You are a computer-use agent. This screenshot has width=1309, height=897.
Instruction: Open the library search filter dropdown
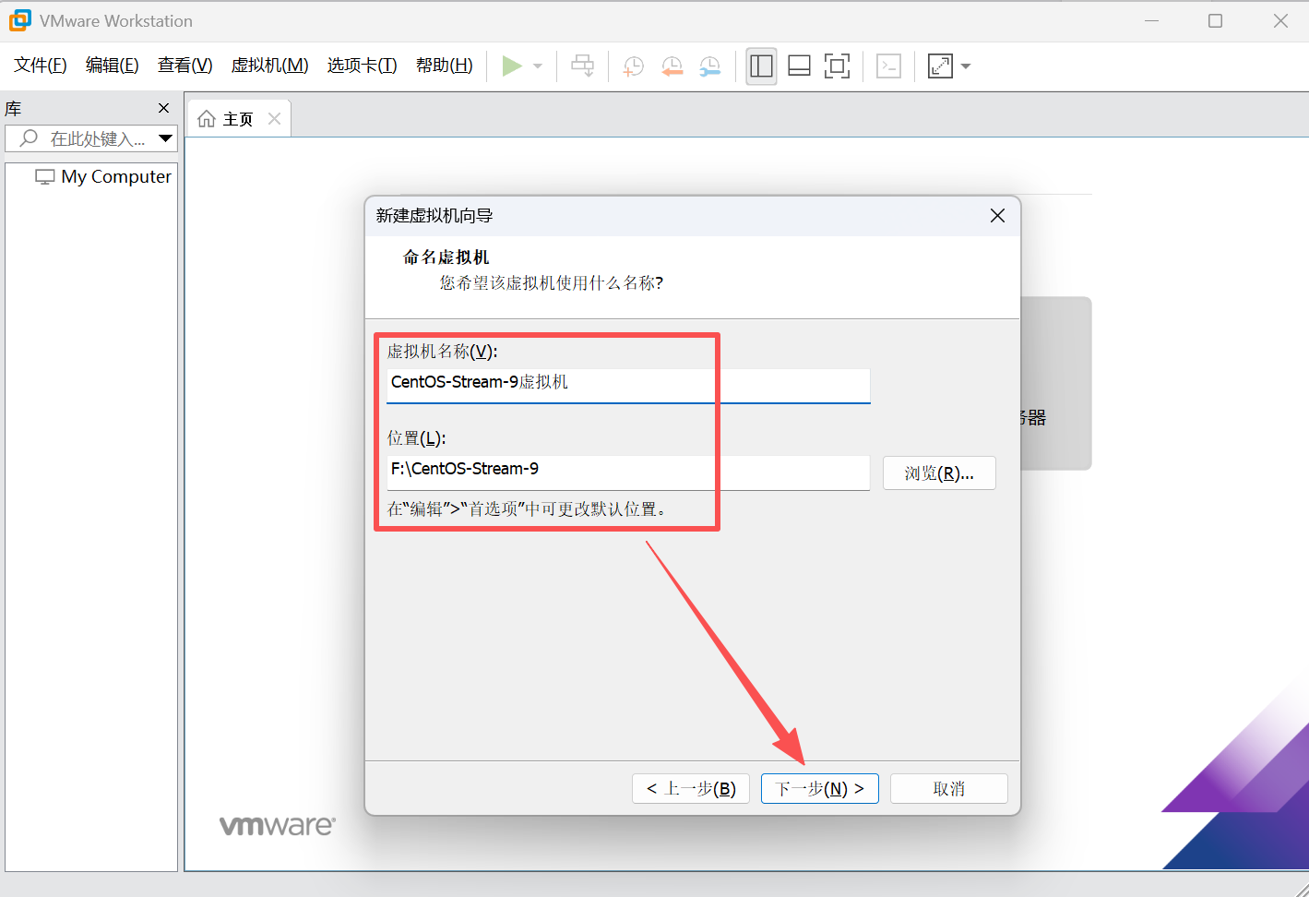pos(166,138)
